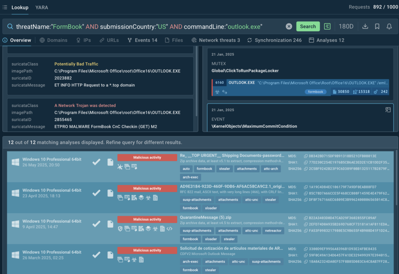Viewport: 399px width, 274px height.
Task: Click the netreactor tag
Action: click(x=273, y=231)
